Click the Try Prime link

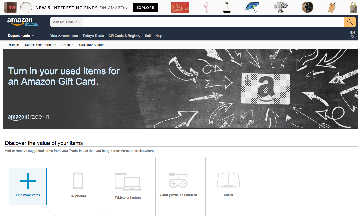click(31, 24)
